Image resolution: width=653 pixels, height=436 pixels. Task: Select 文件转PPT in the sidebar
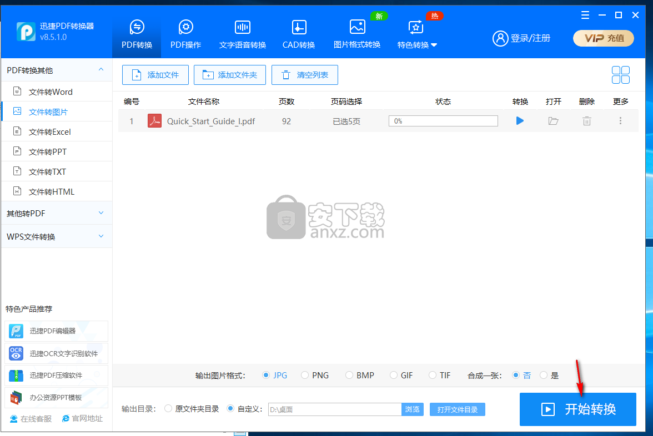point(57,151)
